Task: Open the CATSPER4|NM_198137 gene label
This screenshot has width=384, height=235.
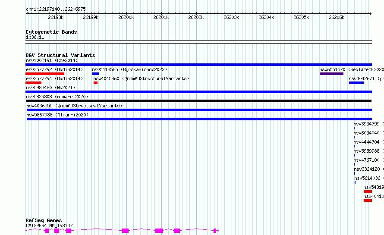Action: (49, 226)
